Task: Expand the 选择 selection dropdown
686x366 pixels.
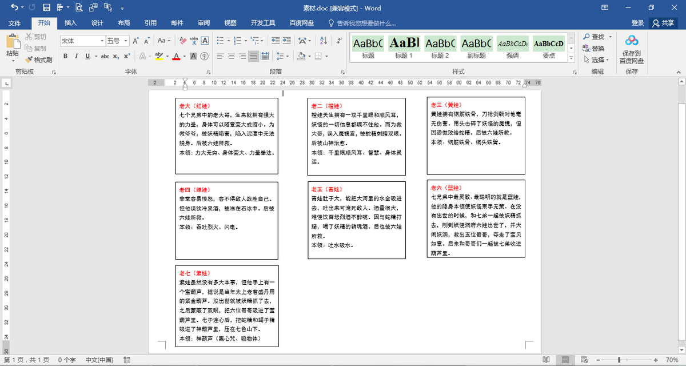Action: 595,59
